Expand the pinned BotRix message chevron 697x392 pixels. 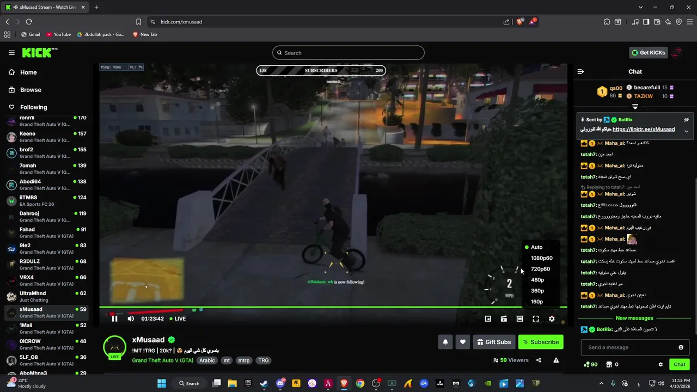pyautogui.click(x=686, y=131)
